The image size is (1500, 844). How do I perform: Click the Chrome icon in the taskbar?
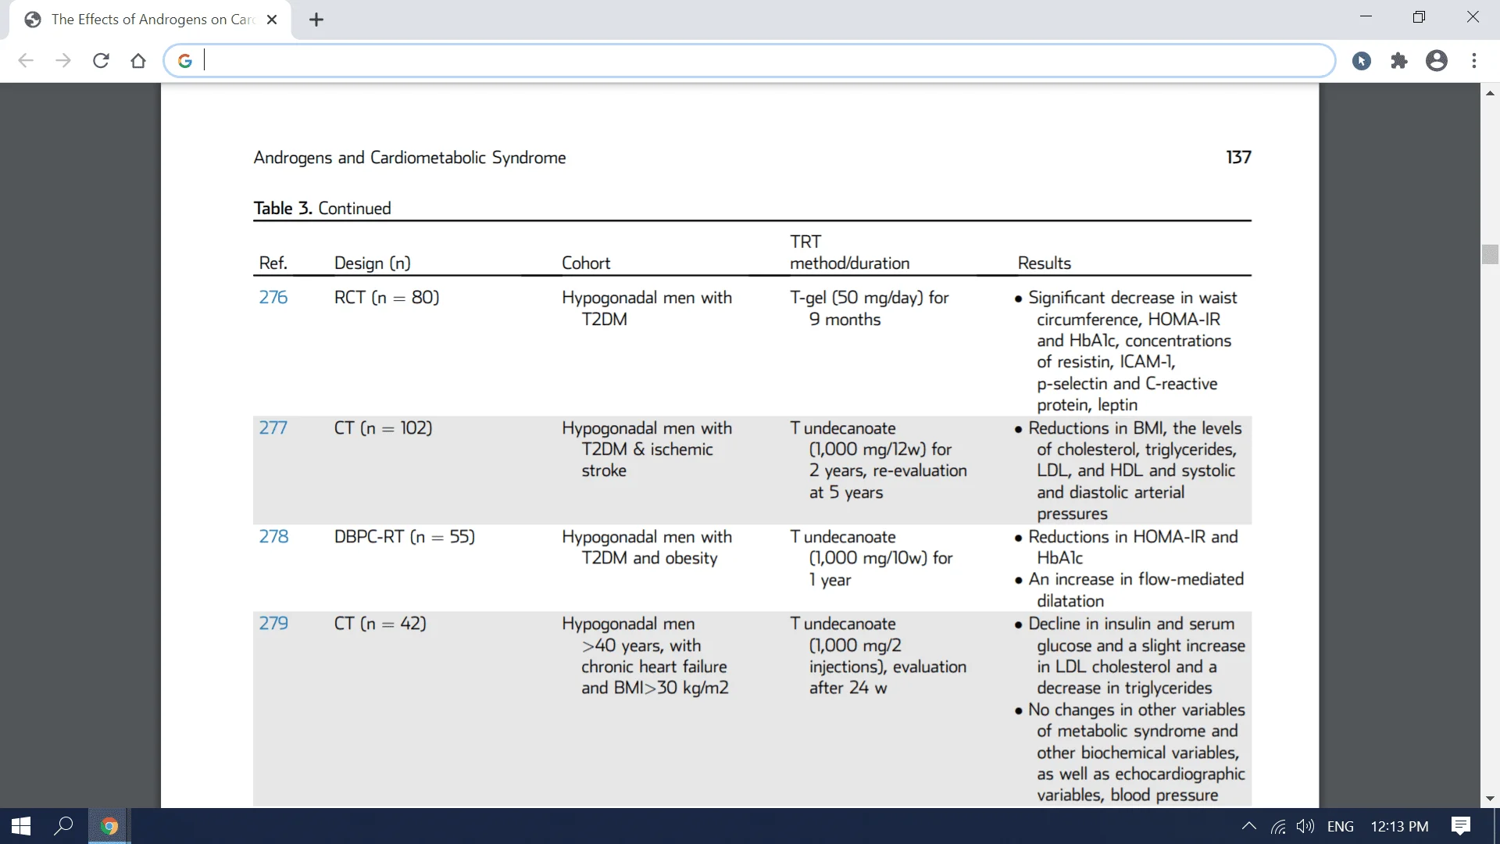click(x=109, y=826)
